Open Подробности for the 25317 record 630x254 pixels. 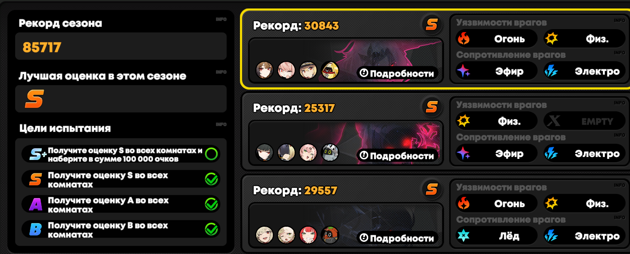pyautogui.click(x=397, y=156)
